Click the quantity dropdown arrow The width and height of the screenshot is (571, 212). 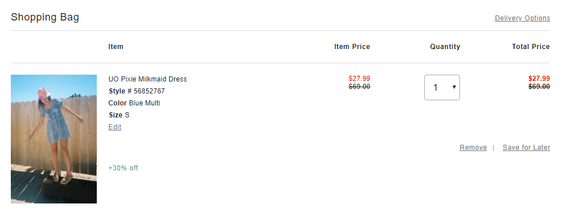pyautogui.click(x=454, y=87)
